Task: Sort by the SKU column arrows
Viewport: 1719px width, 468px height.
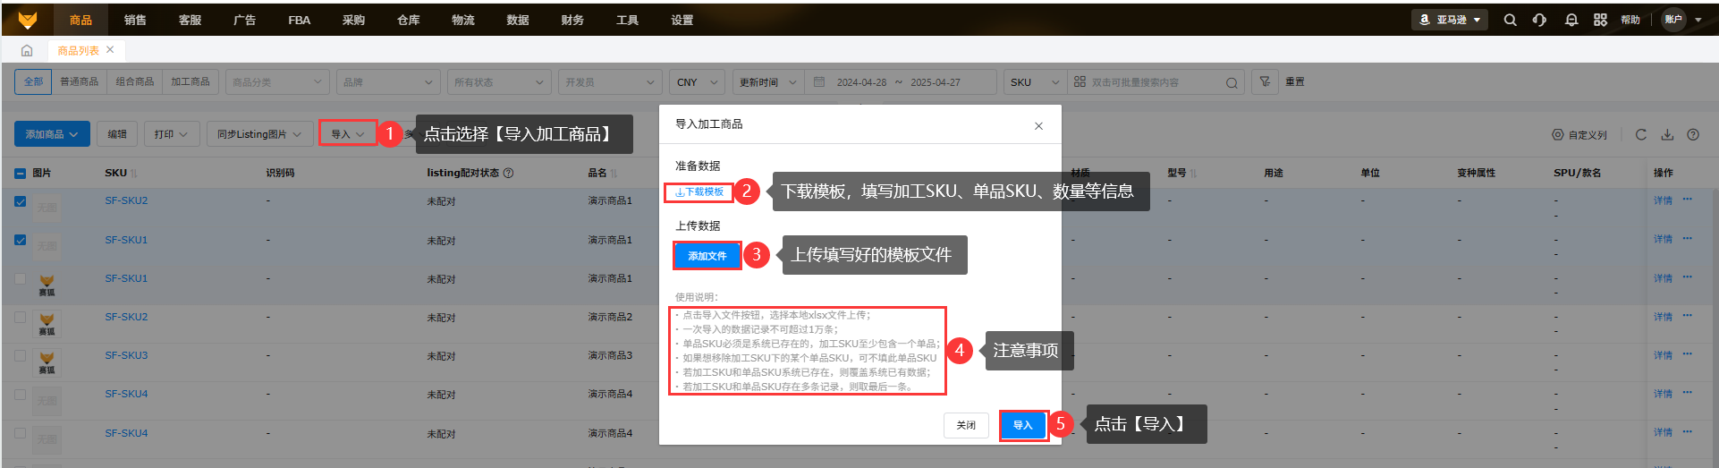Action: [x=133, y=173]
